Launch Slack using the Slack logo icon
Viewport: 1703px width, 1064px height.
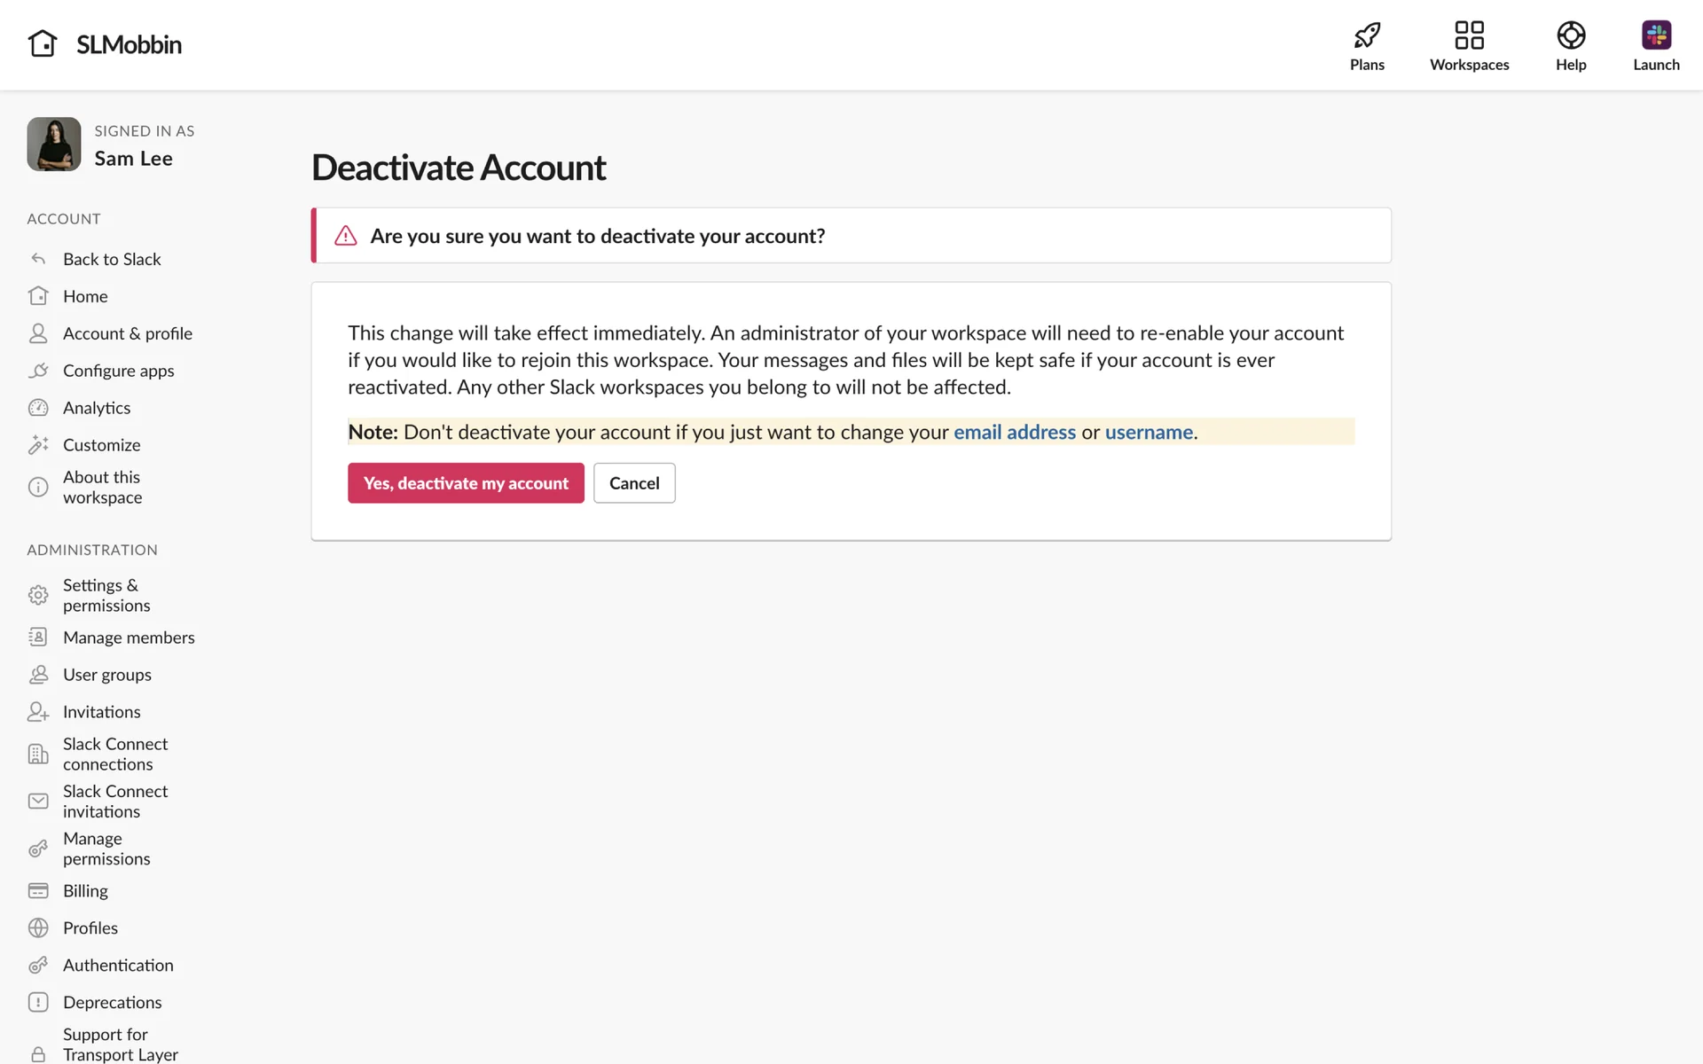(x=1656, y=35)
